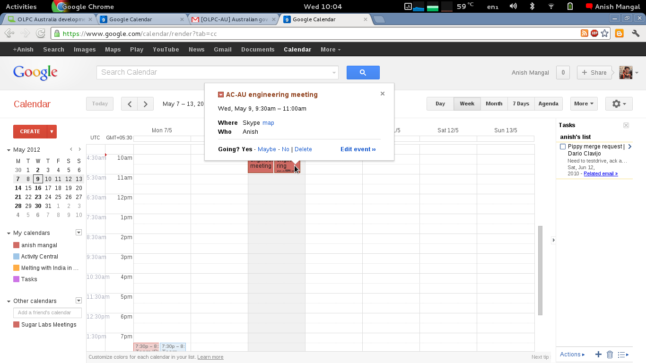
Task: Delete task using trash icon
Action: pyautogui.click(x=610, y=354)
